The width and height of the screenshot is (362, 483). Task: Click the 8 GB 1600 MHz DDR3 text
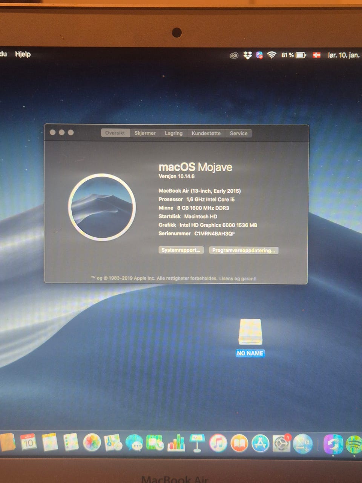click(x=203, y=208)
